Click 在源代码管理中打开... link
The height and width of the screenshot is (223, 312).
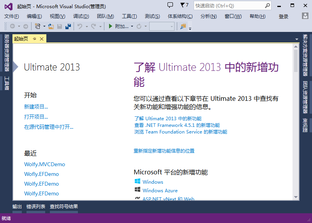click(49, 127)
